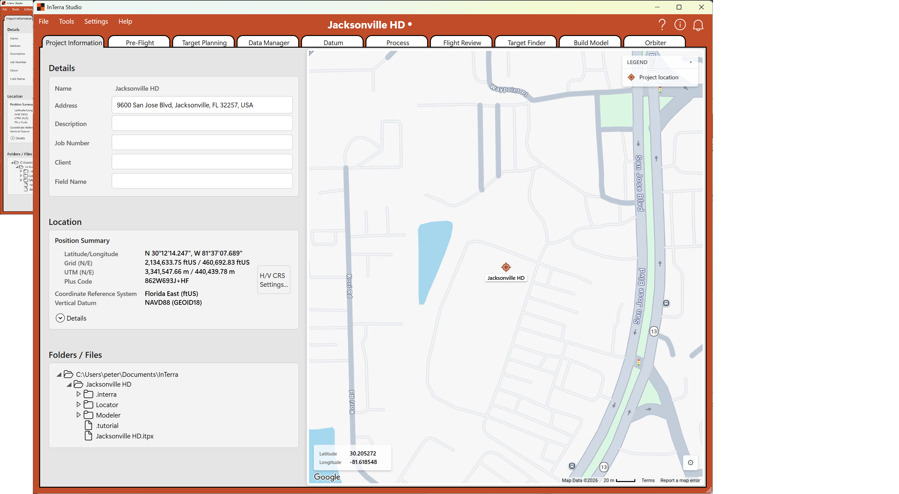Click Details chevron in background window
This screenshot has height=494, width=899.
pyautogui.click(x=13, y=138)
